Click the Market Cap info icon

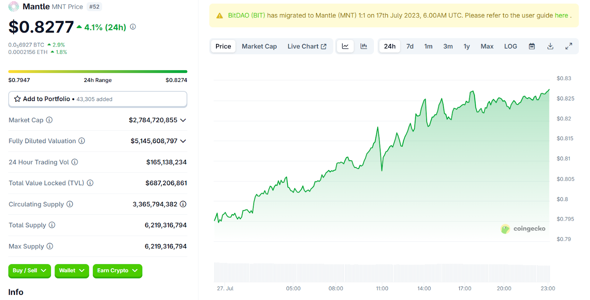click(49, 120)
